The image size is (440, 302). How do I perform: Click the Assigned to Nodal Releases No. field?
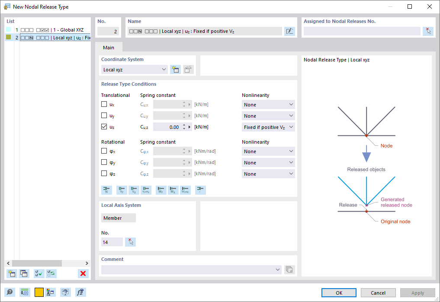[x=362, y=31]
